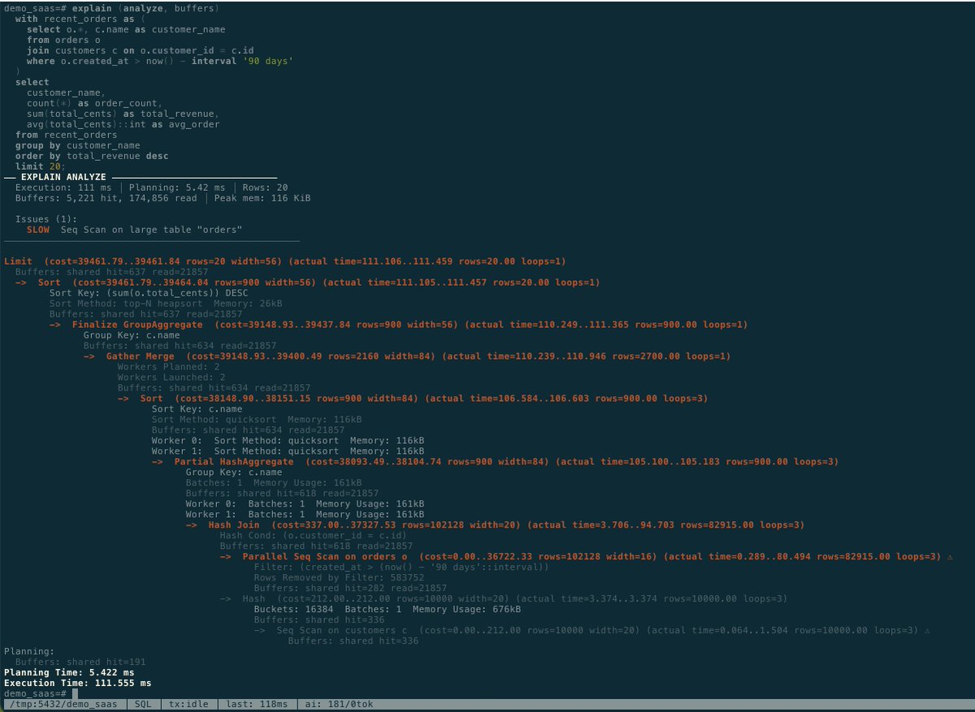Click 'with recent_orders as (' line
The width and height of the screenshot is (975, 712).
80,19
